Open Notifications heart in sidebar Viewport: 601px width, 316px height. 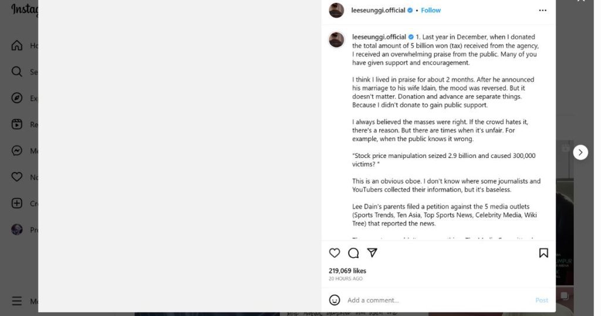click(x=17, y=177)
